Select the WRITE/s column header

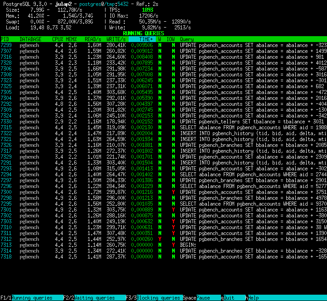pos(116,39)
